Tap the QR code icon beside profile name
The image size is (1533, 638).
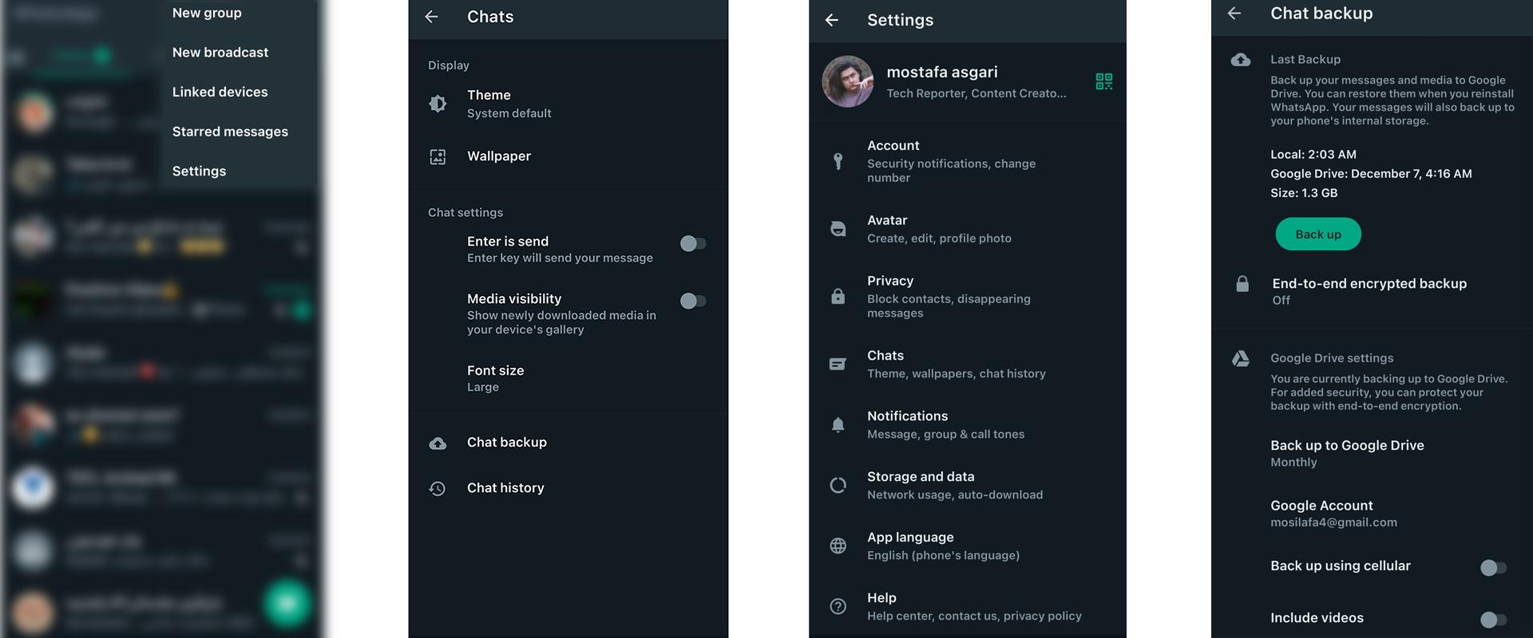tap(1103, 81)
